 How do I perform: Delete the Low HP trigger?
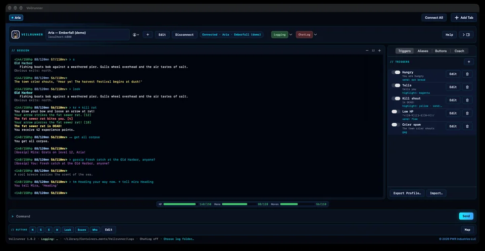[x=467, y=113]
